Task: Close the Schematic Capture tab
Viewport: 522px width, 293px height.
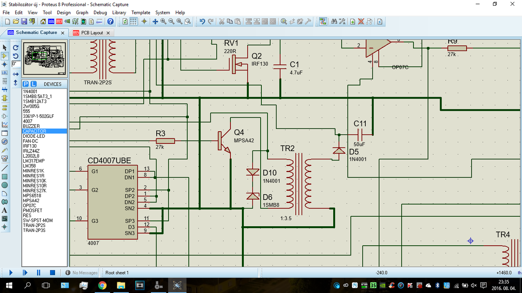Action: [62, 33]
